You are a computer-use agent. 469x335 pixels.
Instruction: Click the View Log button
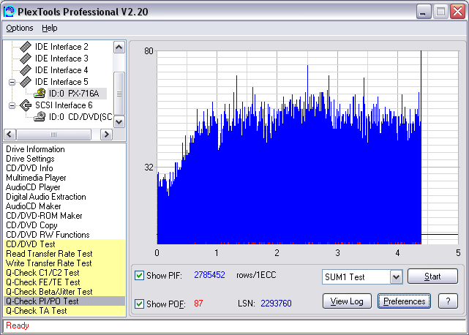click(347, 301)
